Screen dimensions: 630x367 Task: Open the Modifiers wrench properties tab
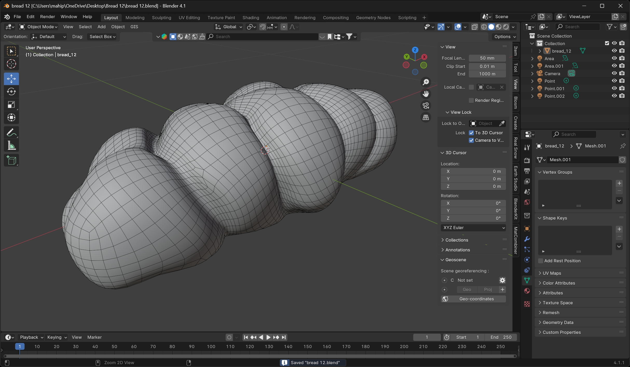pos(527,239)
